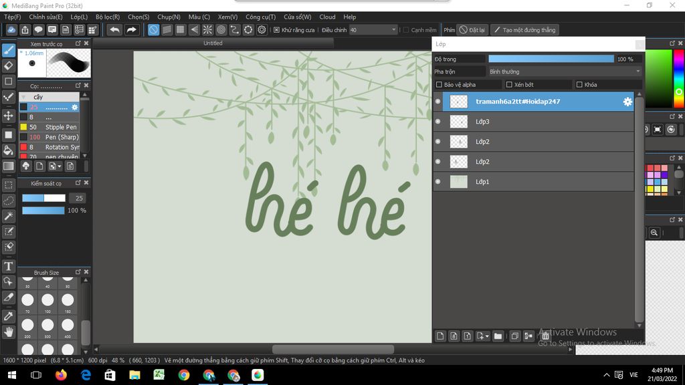The image size is (685, 385).
Task: Click the Undo arrow in the toolbar
Action: click(114, 29)
